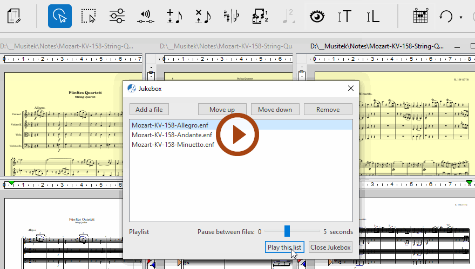Click the Jukebox dialog title icon
This screenshot has height=269, width=475.
point(132,88)
